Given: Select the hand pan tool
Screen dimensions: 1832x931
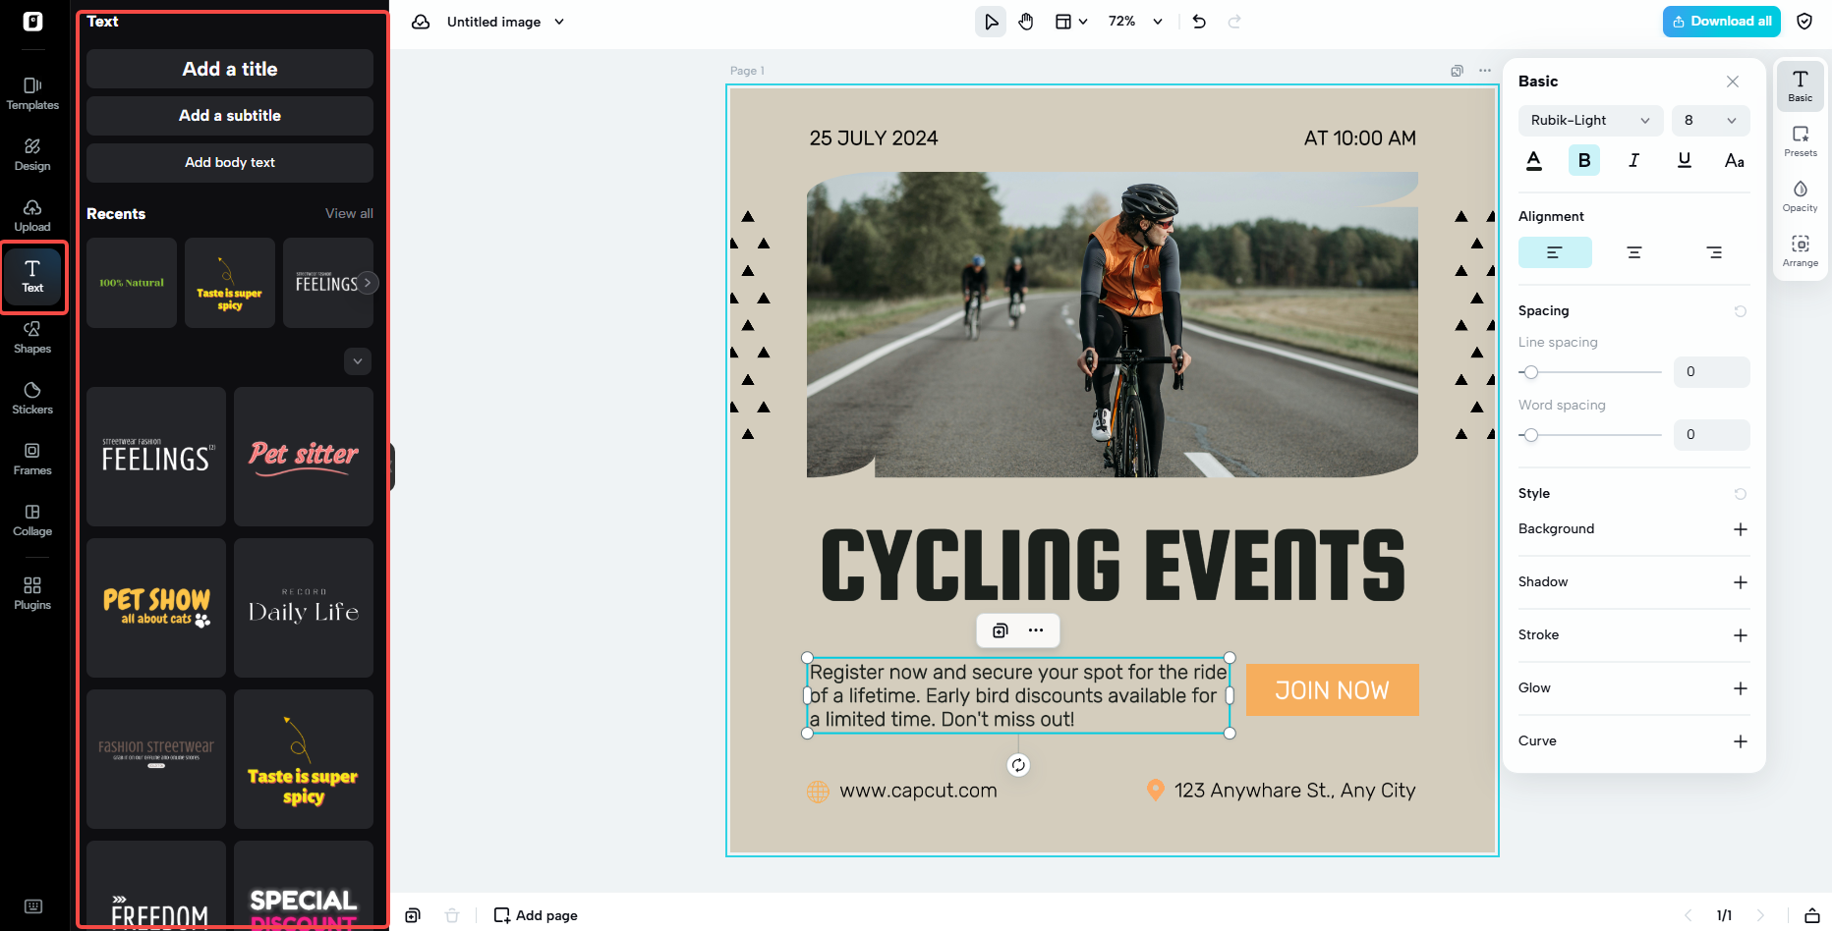Looking at the screenshot, I should 1026,22.
